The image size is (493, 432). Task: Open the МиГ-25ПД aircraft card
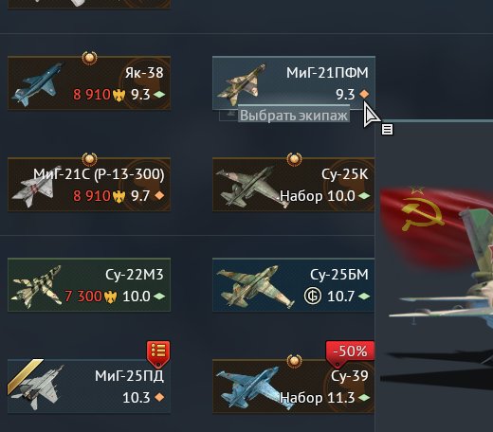[x=89, y=386]
